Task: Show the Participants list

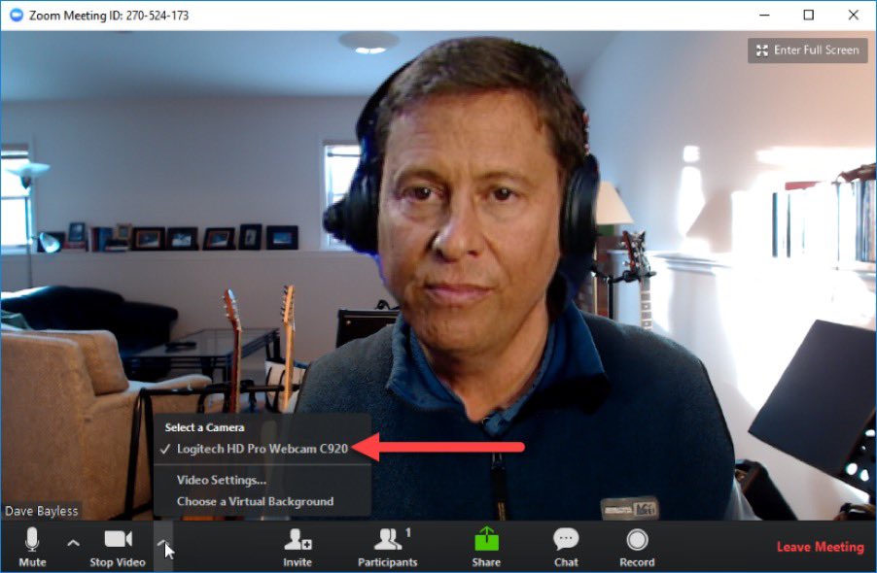Action: click(387, 547)
